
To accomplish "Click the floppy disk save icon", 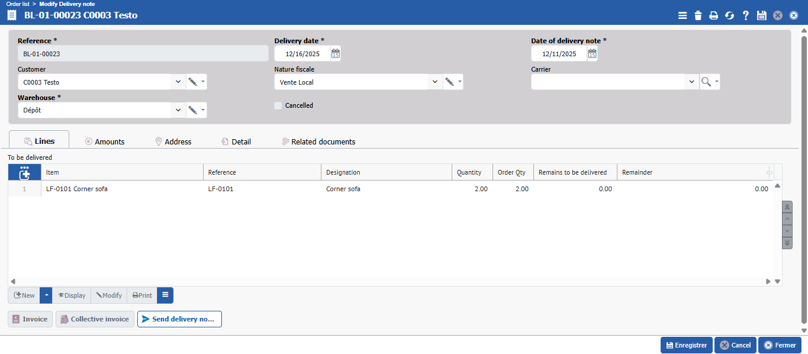I will click(x=762, y=15).
